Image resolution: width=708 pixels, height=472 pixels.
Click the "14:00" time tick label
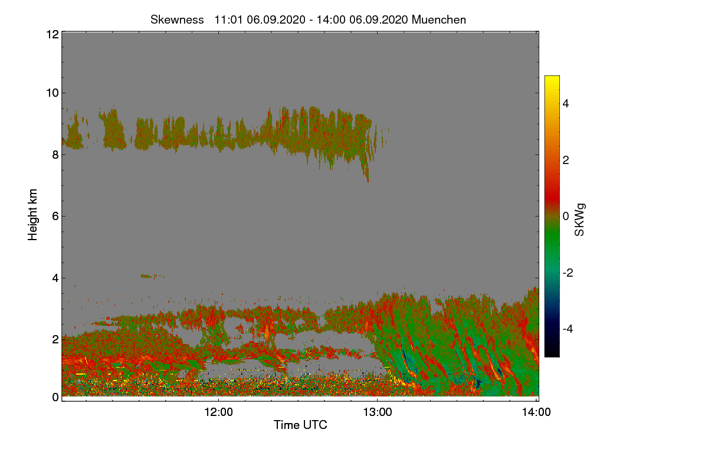tap(537, 412)
